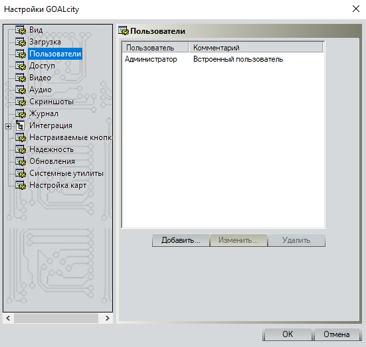Click the icon beside Аудио
Viewport: 366px width, 347px height.
click(21, 90)
